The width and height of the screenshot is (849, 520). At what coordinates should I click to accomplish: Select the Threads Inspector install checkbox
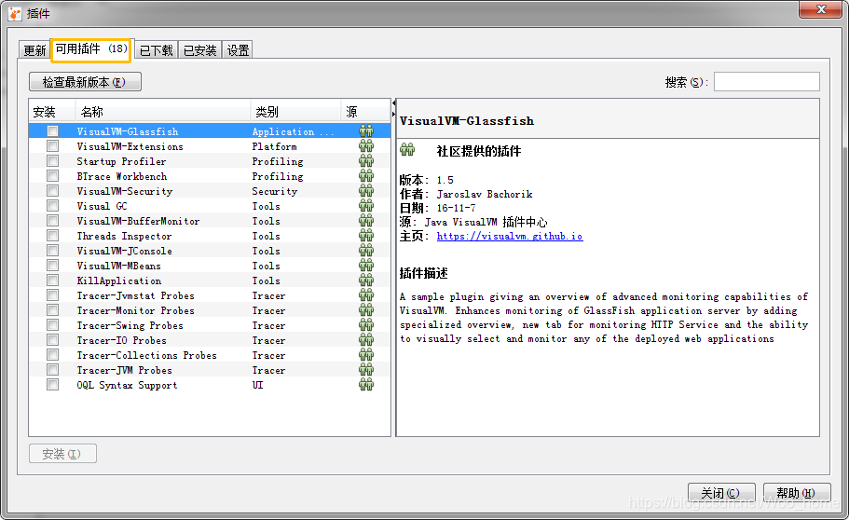point(52,236)
